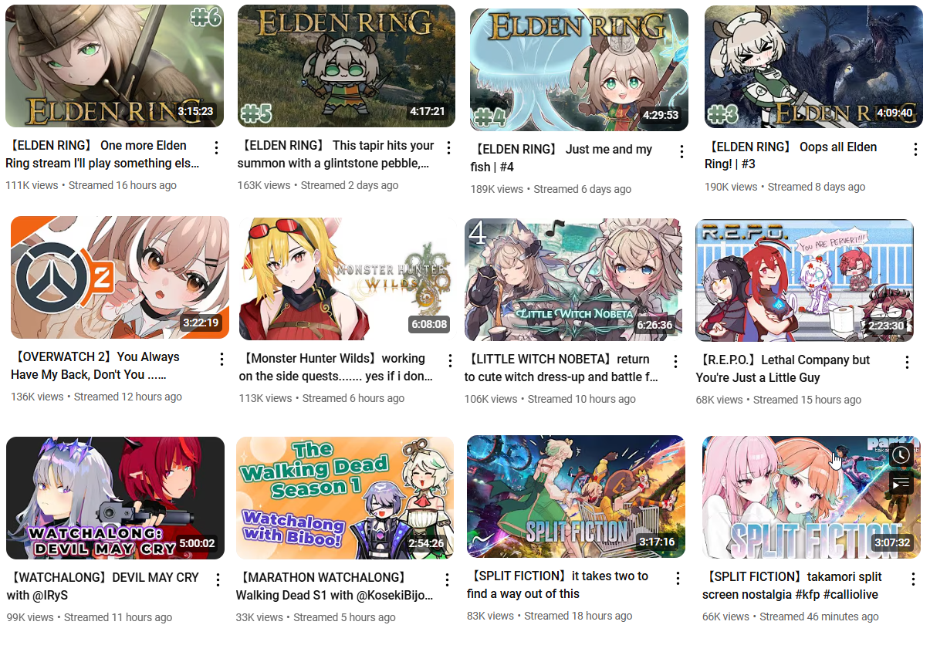
Task: Click title 'DEVIL MAY CRY with @IRyS'
Action: (x=103, y=586)
